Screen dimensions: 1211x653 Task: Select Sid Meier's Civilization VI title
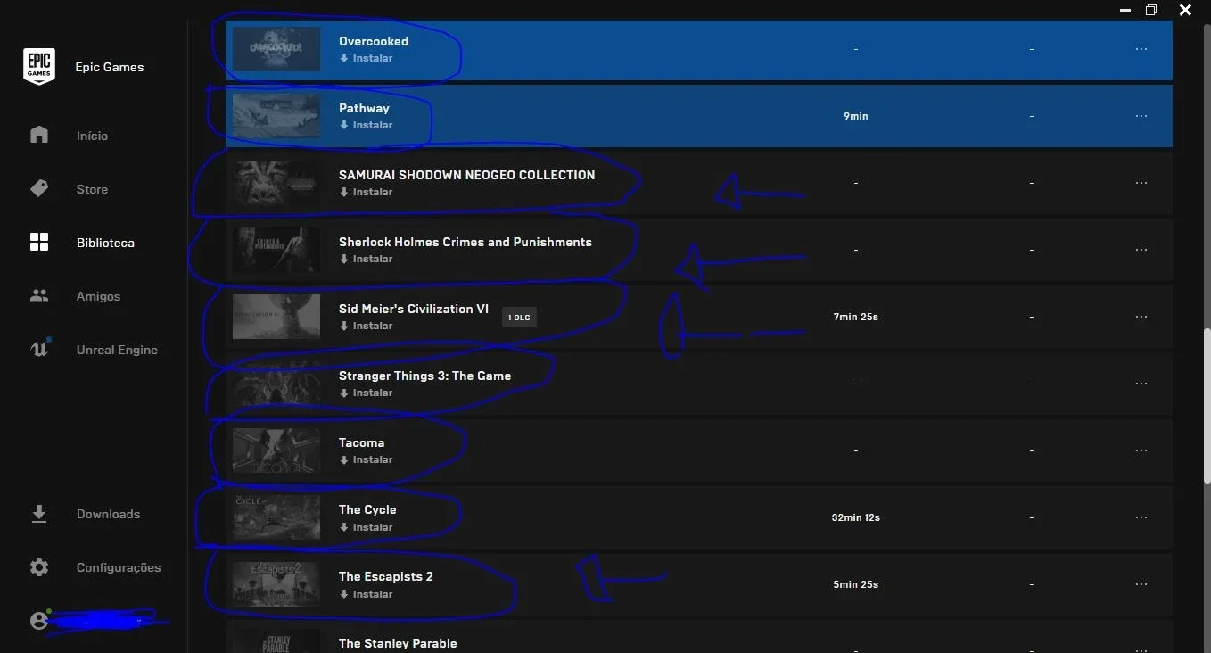[414, 309]
